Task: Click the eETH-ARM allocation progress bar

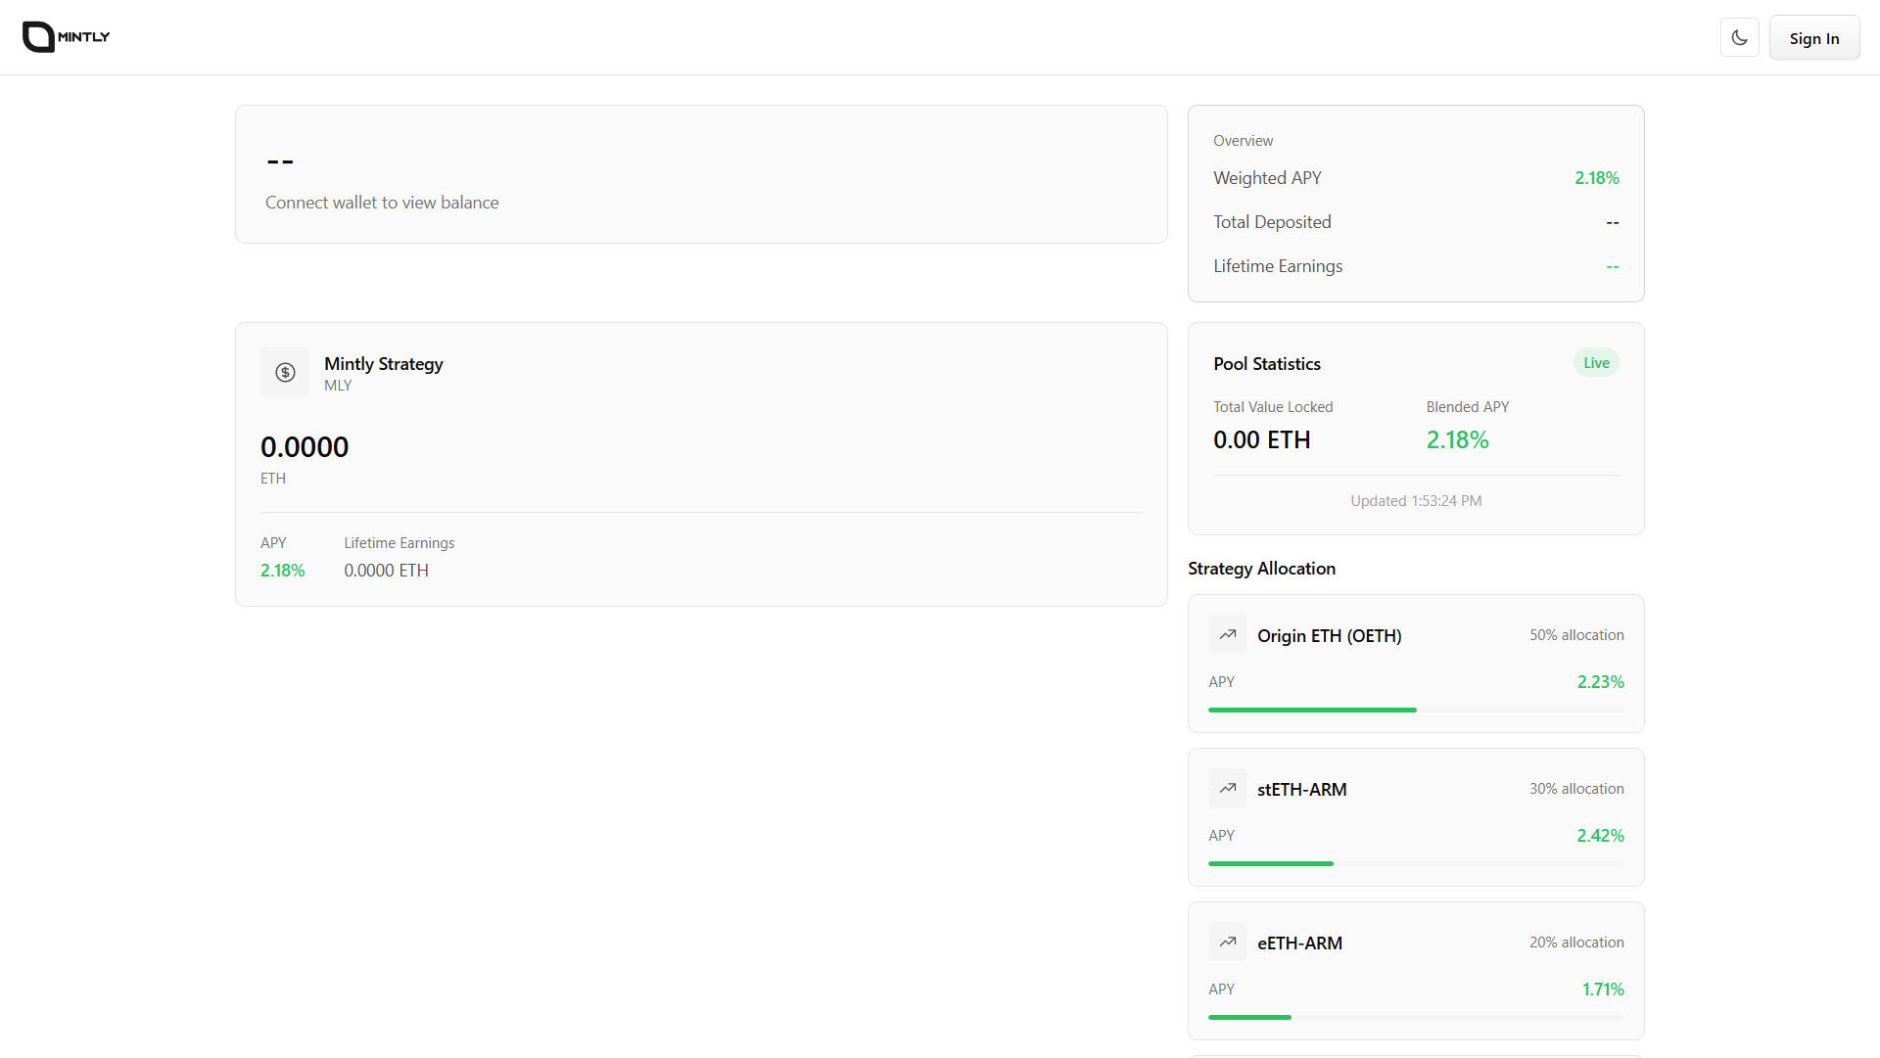Action: tap(1416, 1017)
